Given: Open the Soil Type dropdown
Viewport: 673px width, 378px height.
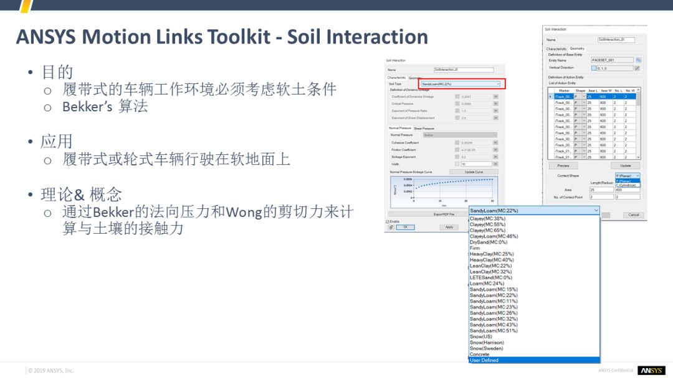Looking at the screenshot, I should 461,83.
